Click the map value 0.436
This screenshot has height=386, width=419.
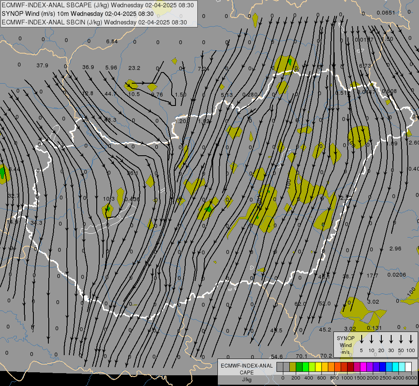point(132,199)
